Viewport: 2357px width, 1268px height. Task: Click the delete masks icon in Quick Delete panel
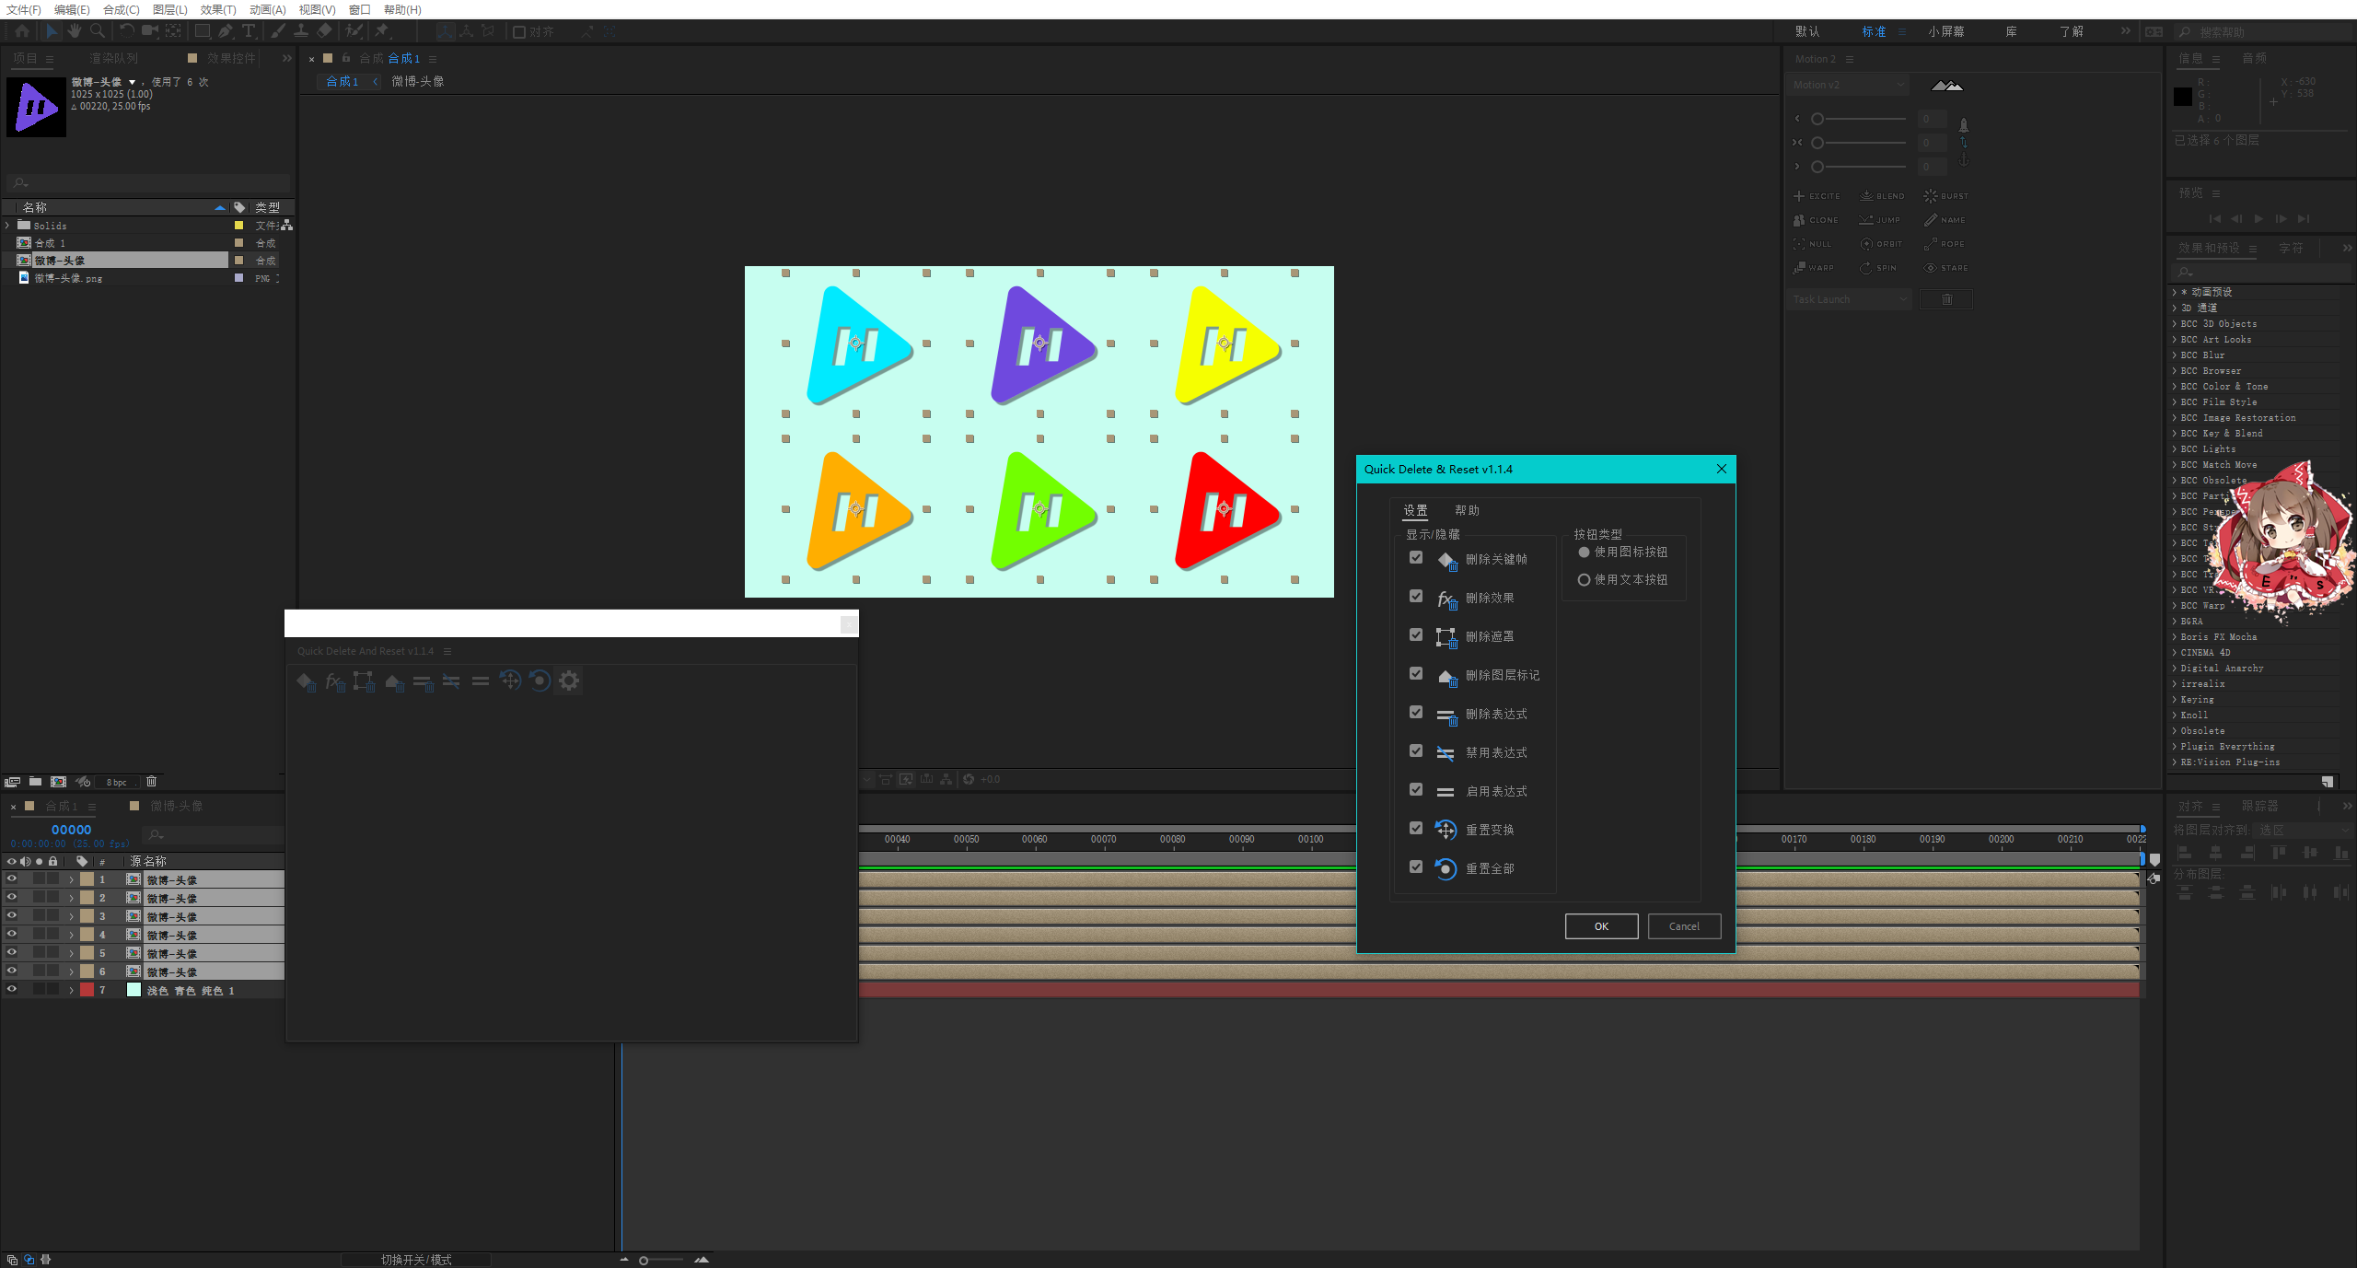pyautogui.click(x=364, y=681)
